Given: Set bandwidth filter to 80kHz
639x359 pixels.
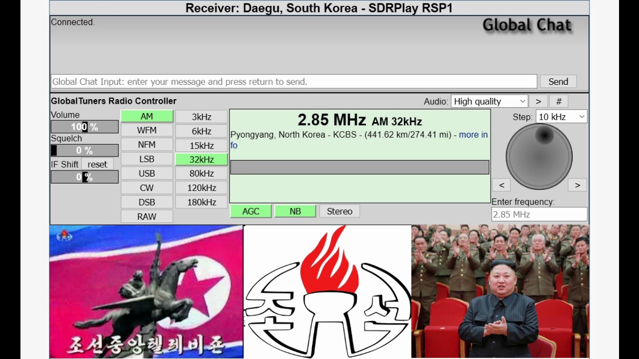Looking at the screenshot, I should [x=202, y=174].
